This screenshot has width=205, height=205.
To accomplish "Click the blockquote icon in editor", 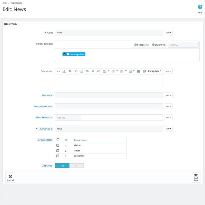I will (x=93, y=71).
